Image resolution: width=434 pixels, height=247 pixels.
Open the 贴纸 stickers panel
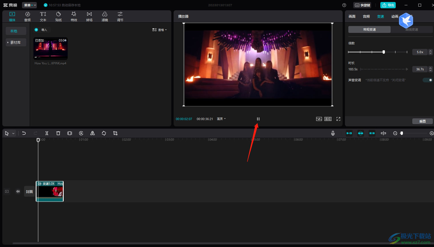tap(59, 17)
